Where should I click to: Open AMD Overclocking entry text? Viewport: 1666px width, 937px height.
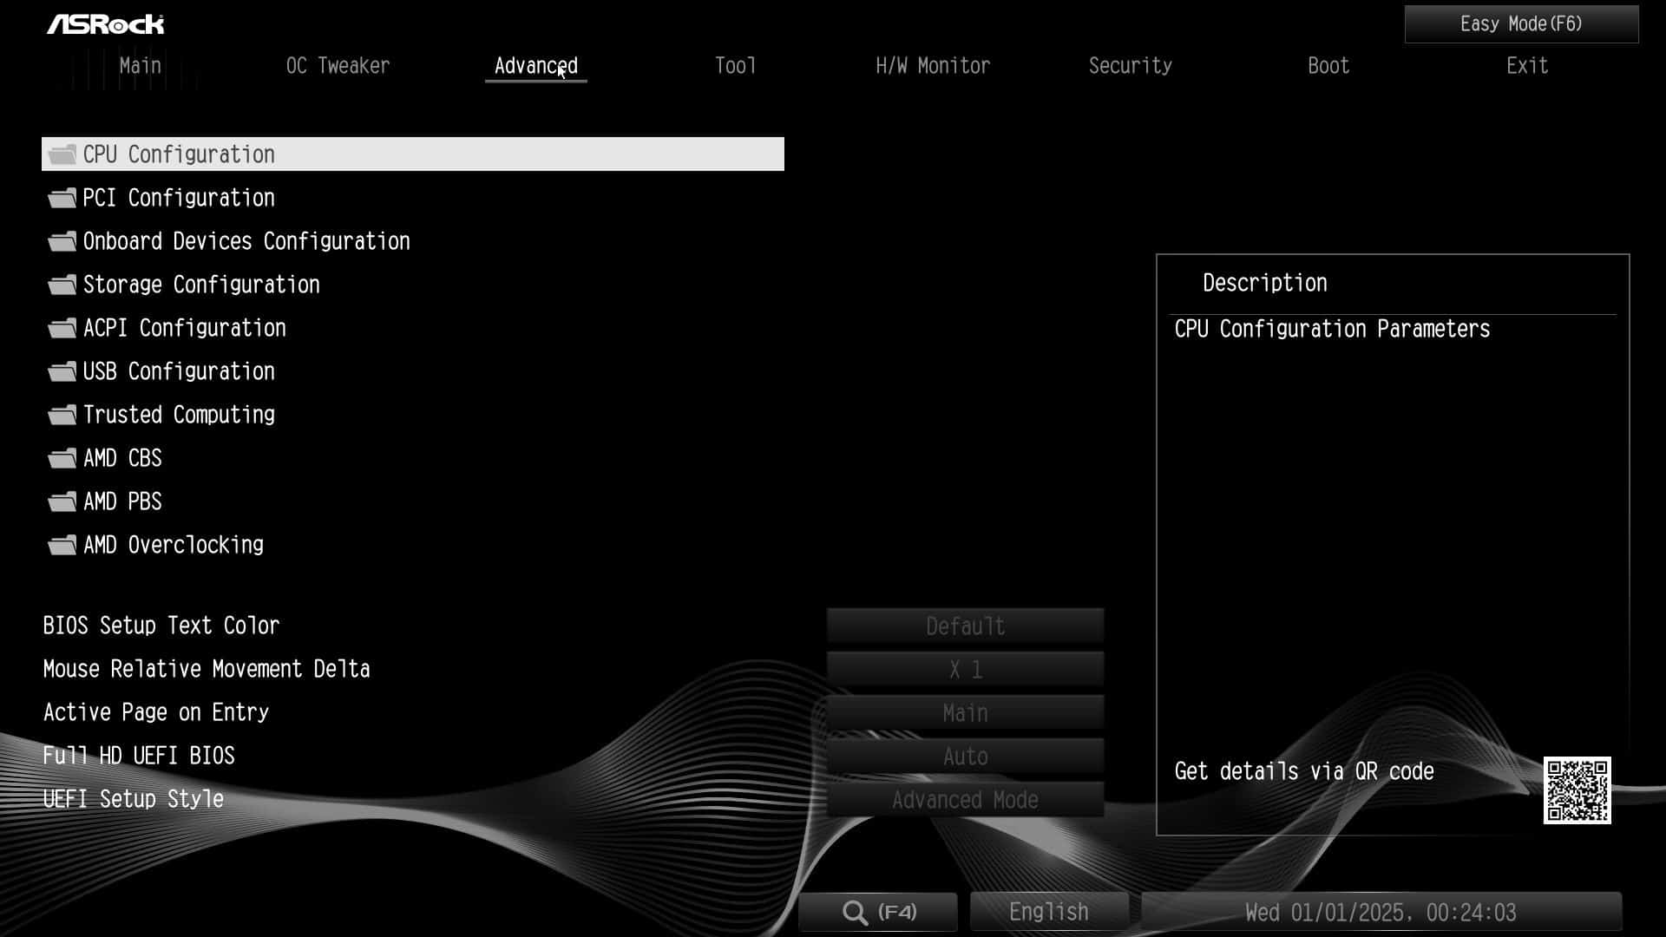(173, 545)
